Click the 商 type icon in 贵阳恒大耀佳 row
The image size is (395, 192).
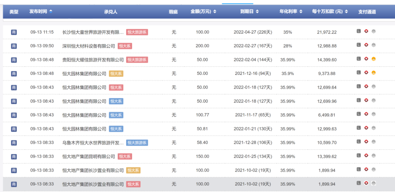point(14,60)
